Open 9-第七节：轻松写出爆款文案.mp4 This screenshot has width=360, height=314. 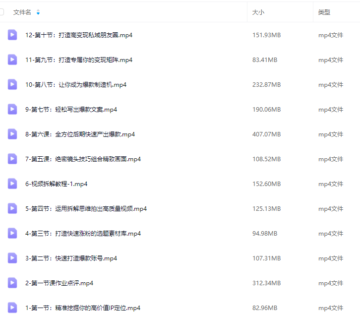click(71, 110)
